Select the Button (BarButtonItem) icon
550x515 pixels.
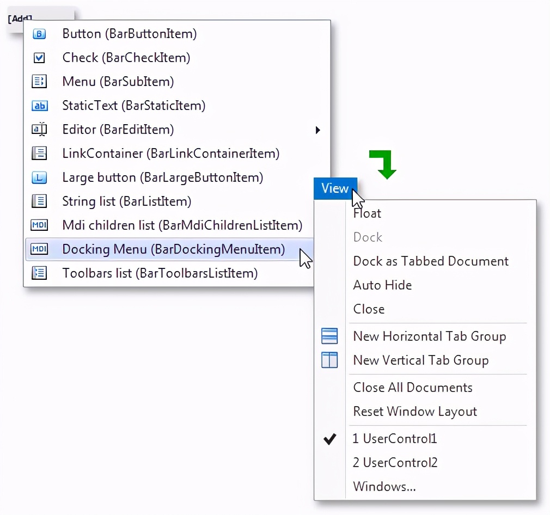click(x=39, y=34)
